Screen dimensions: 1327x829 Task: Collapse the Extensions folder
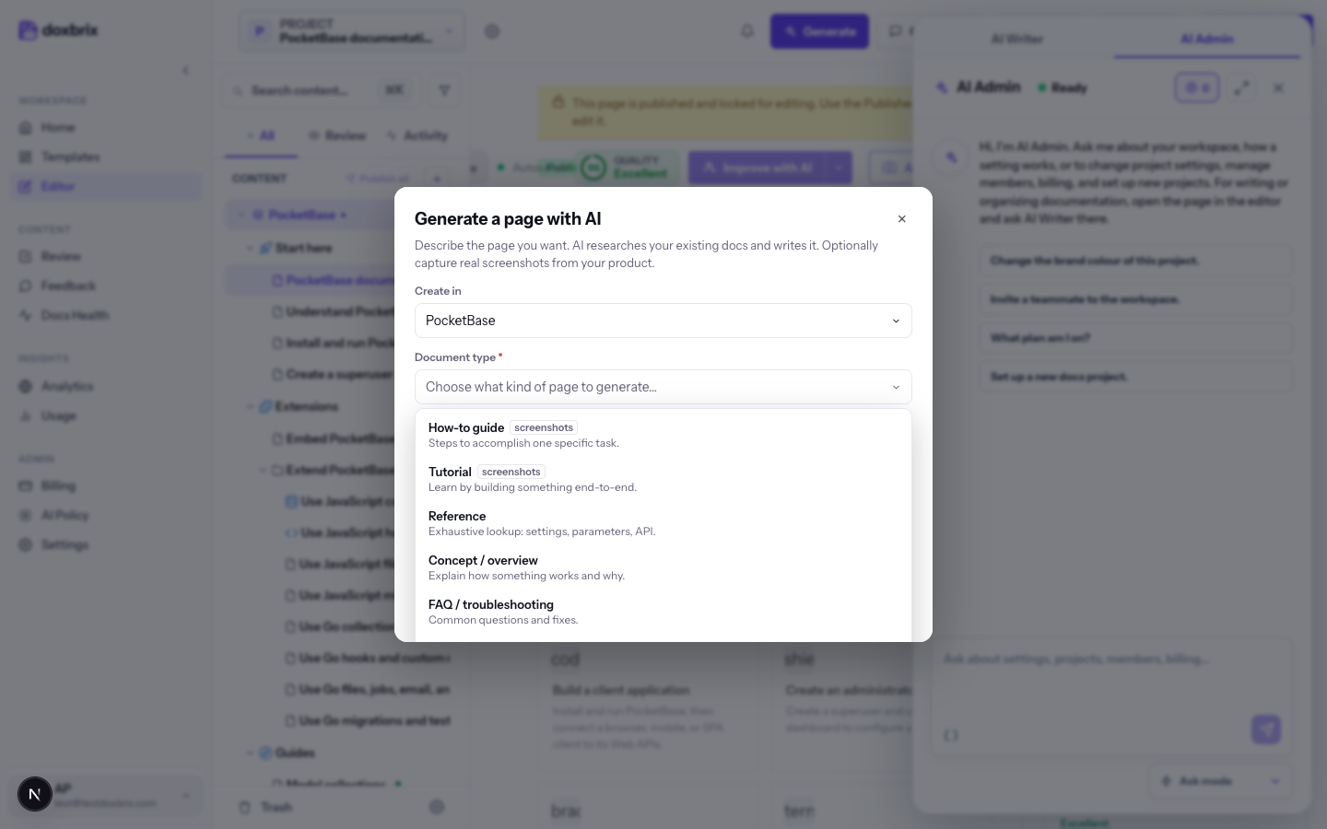tap(250, 406)
